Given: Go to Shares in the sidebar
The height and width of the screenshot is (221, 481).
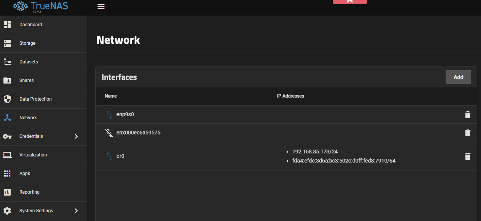Looking at the screenshot, I should [x=26, y=81].
